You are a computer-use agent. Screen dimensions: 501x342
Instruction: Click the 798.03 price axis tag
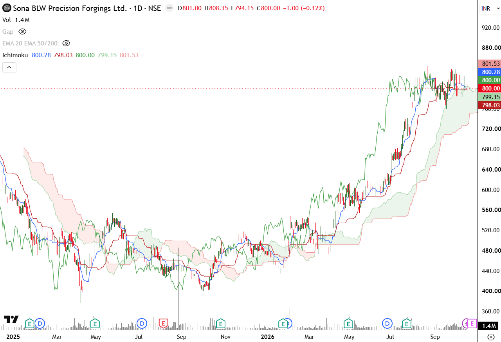[490, 105]
